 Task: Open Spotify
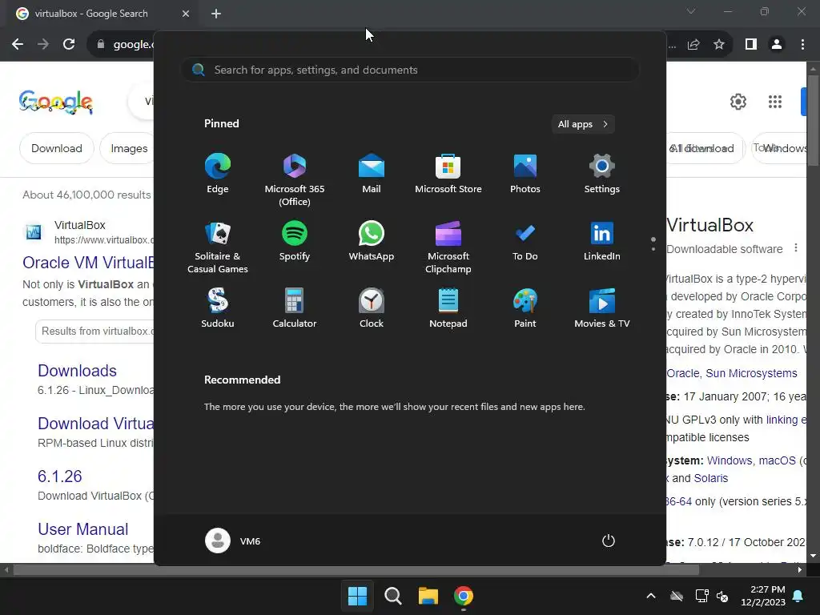click(x=295, y=241)
